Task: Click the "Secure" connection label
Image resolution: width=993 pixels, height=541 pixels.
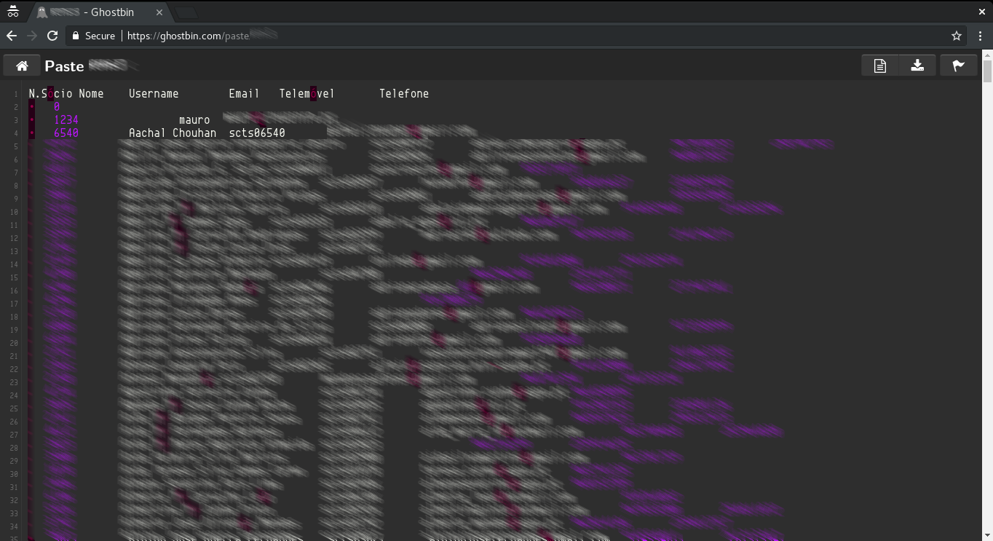Action: (100, 36)
